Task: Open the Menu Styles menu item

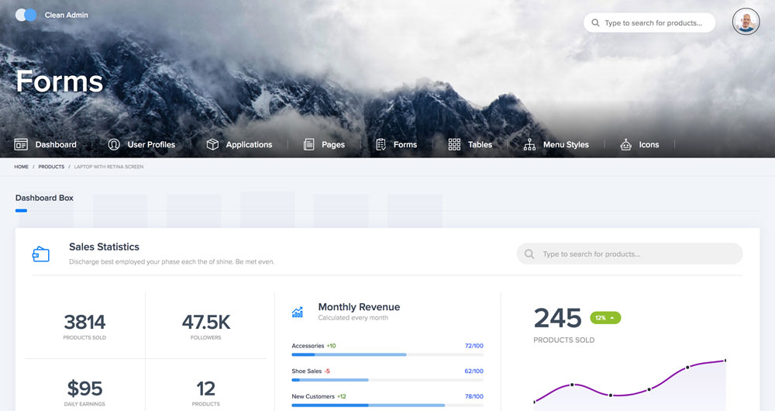Action: tap(566, 144)
